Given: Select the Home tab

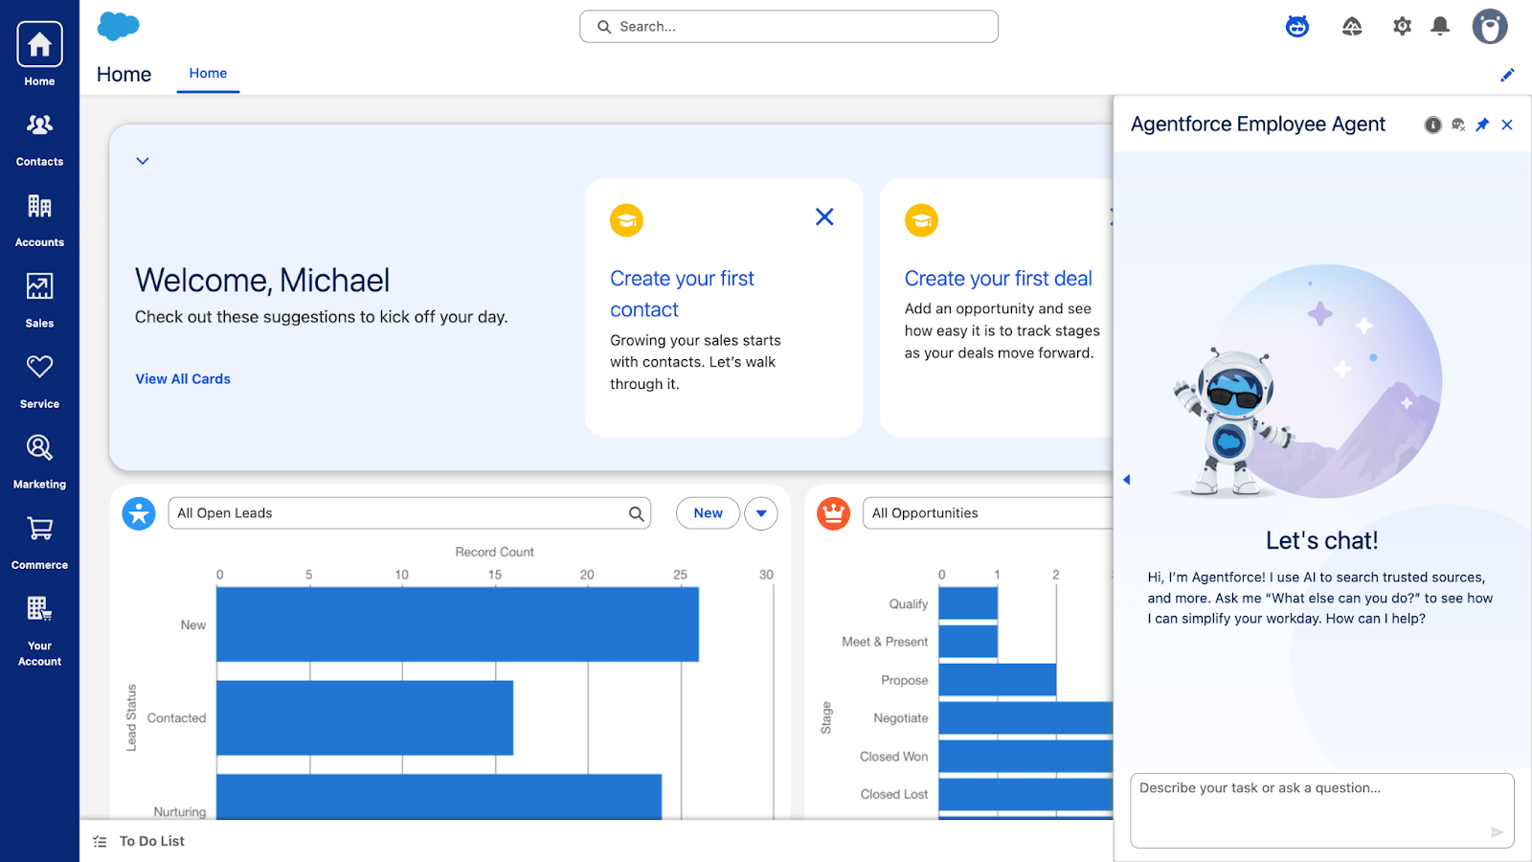Looking at the screenshot, I should pos(208,74).
